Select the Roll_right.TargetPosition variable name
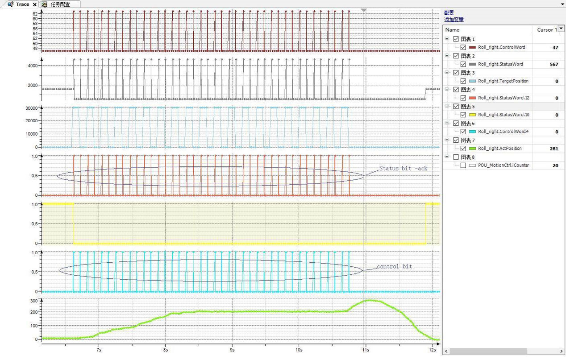The width and height of the screenshot is (566, 360). (x=503, y=81)
